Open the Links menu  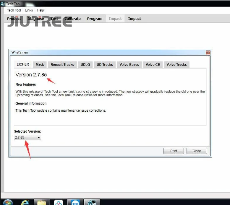(29, 10)
